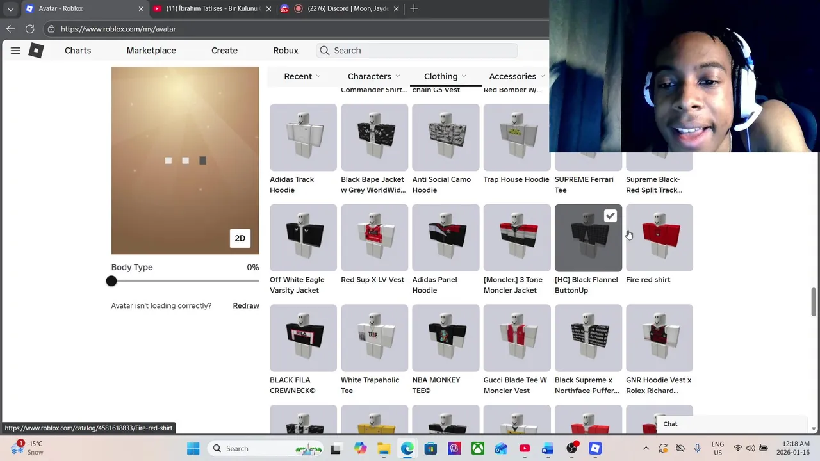This screenshot has width=820, height=461.
Task: Open the Trap House Hoodie name link
Action: pos(516,179)
